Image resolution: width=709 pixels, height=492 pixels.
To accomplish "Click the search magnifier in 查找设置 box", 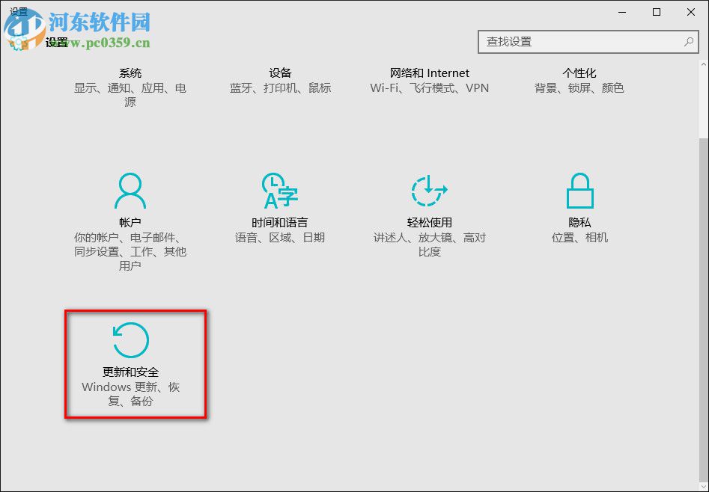I will point(687,42).
